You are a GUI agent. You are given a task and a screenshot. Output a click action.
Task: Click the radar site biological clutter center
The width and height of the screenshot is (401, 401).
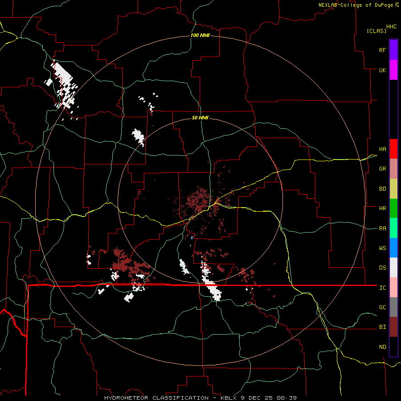pos(200,201)
